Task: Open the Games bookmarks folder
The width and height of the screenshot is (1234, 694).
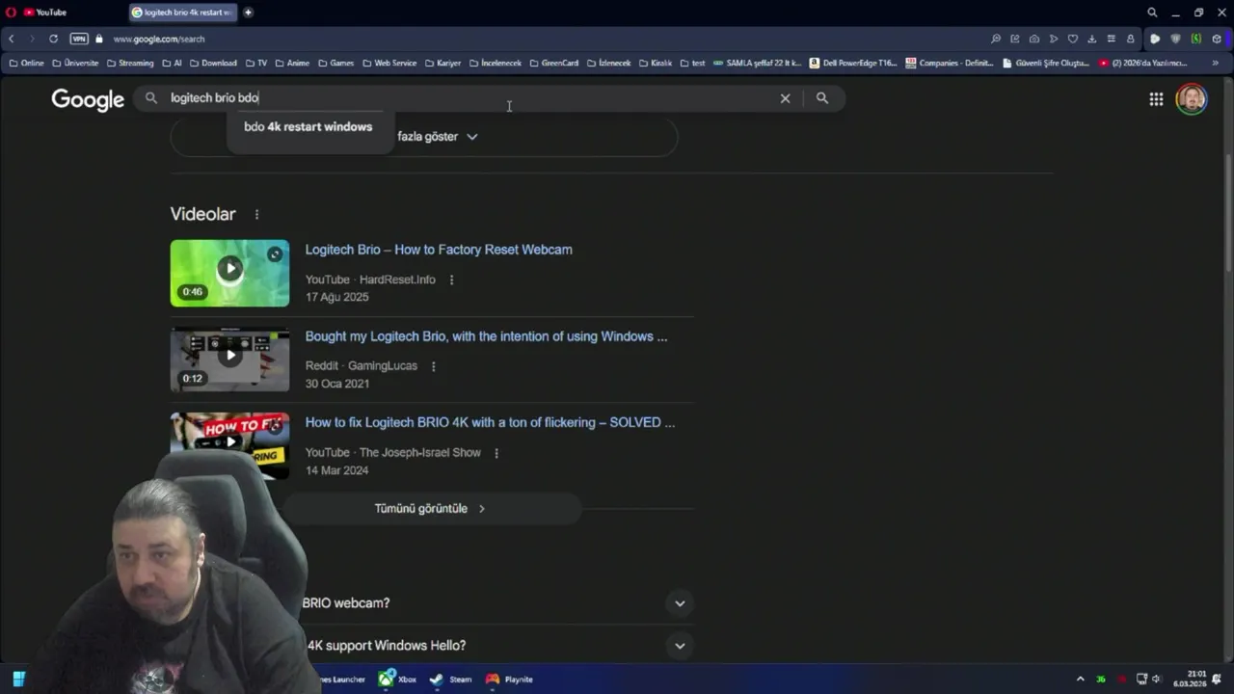Action: coord(336,63)
